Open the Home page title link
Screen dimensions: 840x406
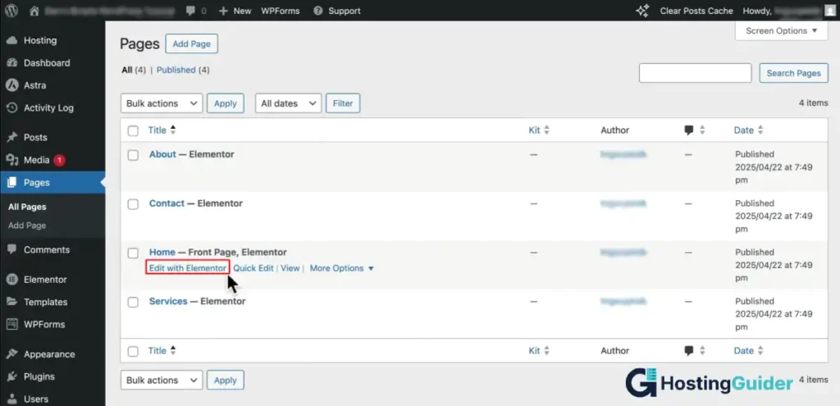(162, 253)
